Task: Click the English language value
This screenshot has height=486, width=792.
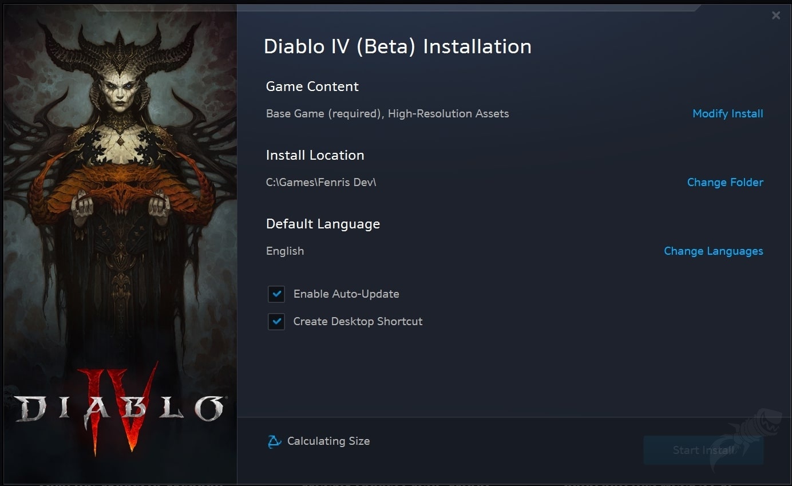Action: (x=285, y=251)
